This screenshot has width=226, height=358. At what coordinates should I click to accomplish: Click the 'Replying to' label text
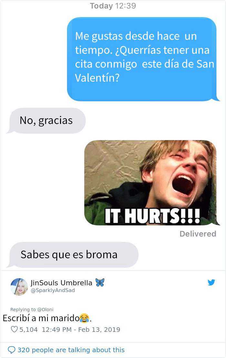click(23, 309)
